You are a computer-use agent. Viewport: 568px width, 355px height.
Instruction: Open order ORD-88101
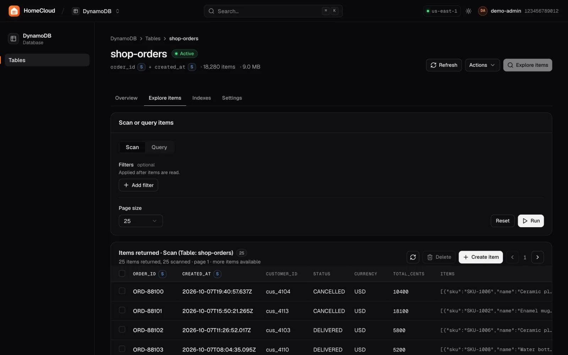click(148, 311)
